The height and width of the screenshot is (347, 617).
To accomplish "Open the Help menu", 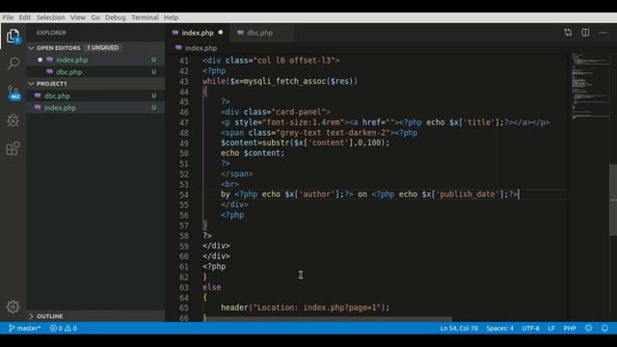I will pyautogui.click(x=171, y=17).
